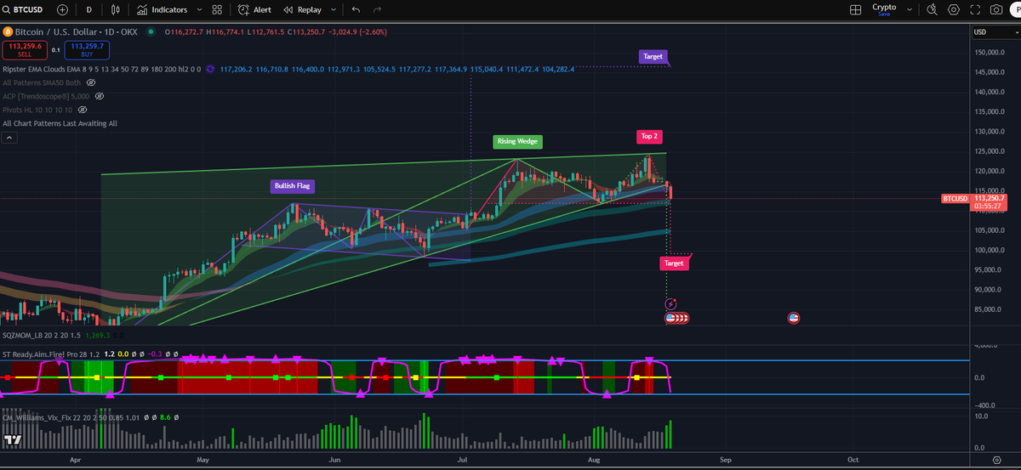1021x470 pixels.
Task: Open the purple lightning event marker
Action: [x=670, y=303]
